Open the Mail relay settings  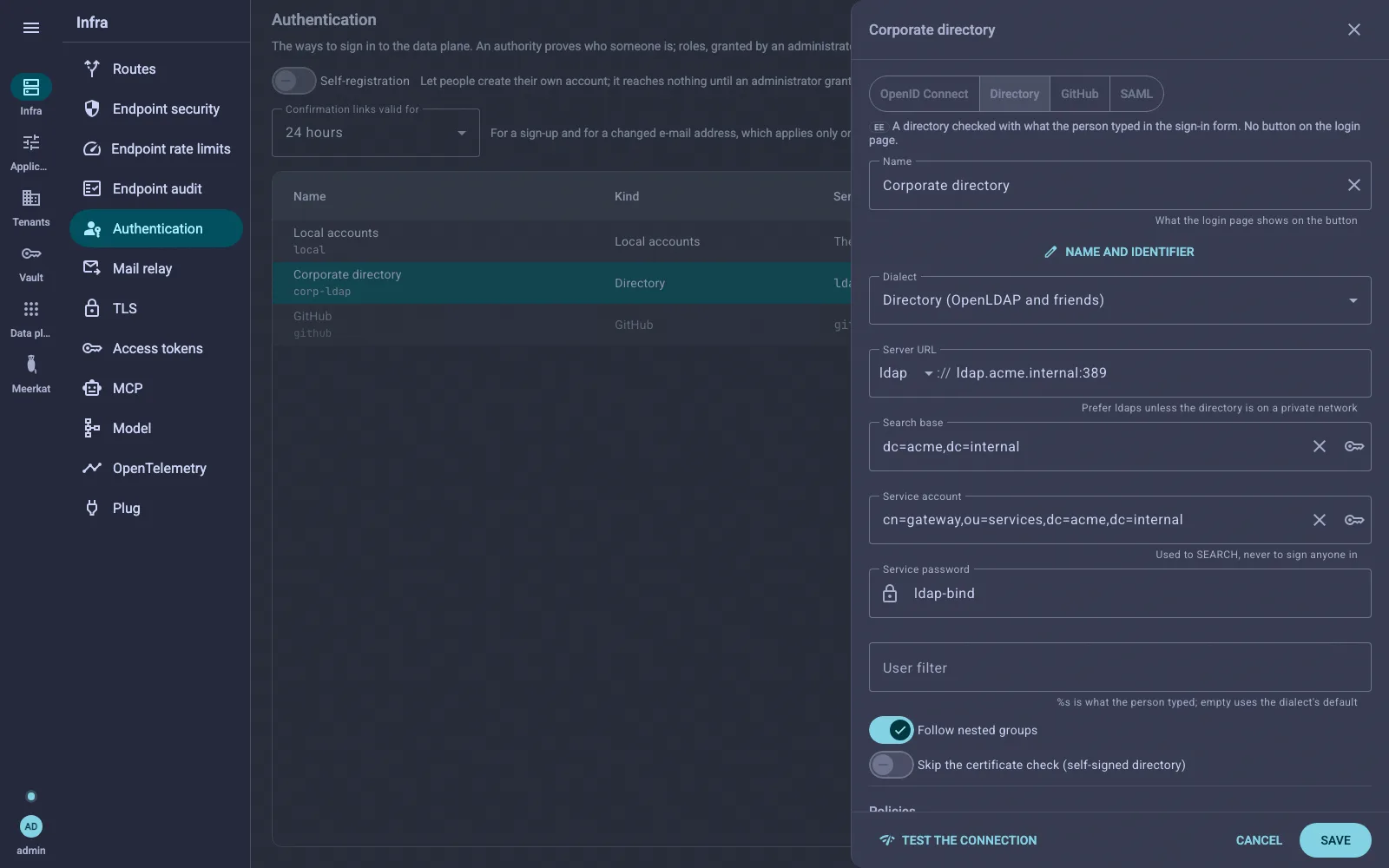(x=156, y=268)
